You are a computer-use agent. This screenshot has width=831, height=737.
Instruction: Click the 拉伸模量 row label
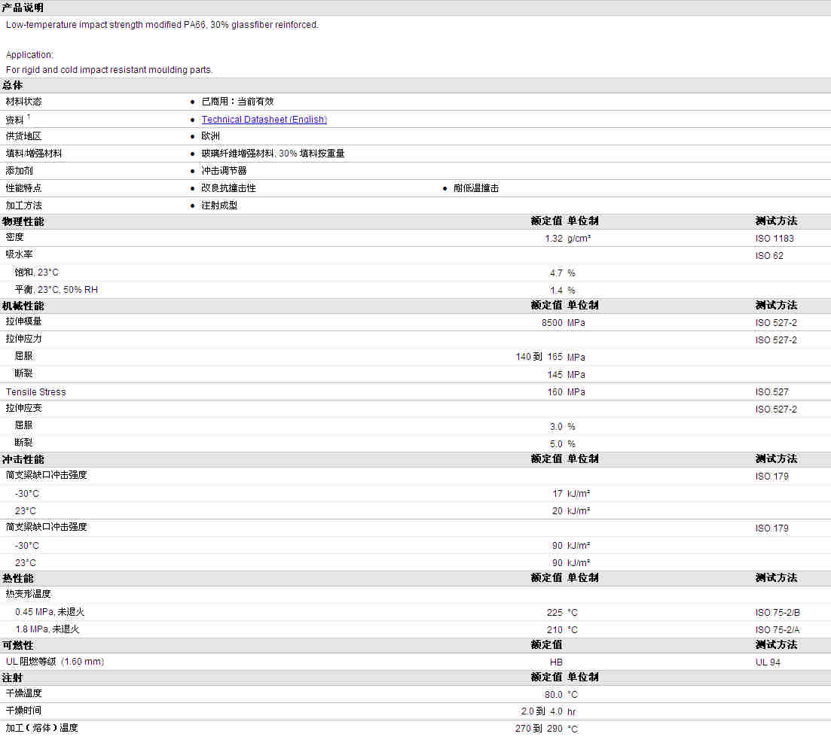[x=24, y=322]
